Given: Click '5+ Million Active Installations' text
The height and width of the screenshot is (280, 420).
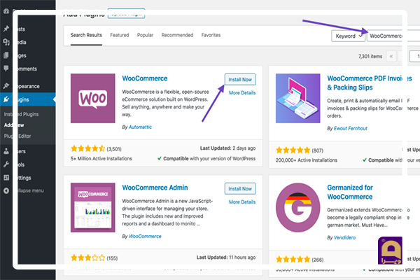Looking at the screenshot, I should tap(101, 159).
